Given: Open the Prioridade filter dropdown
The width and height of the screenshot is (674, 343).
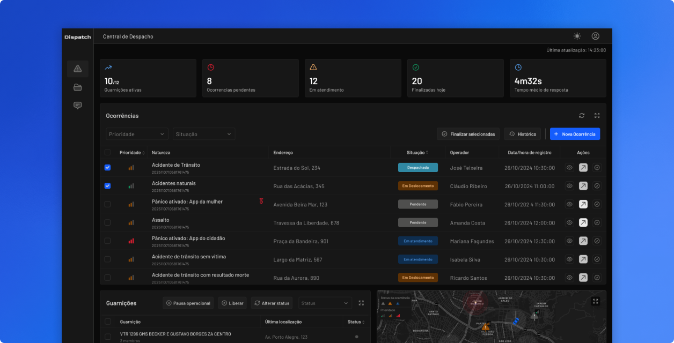Looking at the screenshot, I should 137,134.
